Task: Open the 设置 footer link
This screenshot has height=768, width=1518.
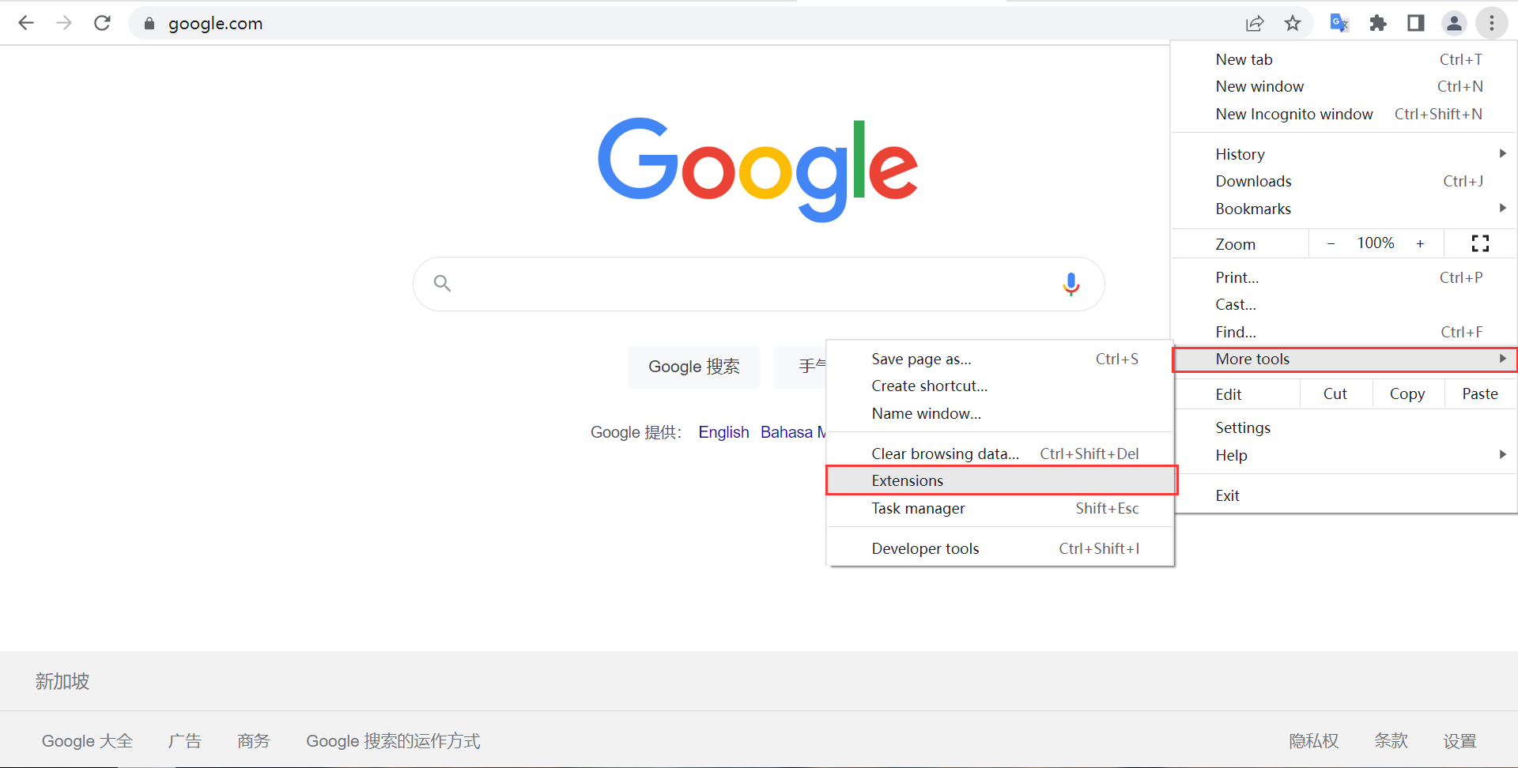Action: tap(1459, 741)
